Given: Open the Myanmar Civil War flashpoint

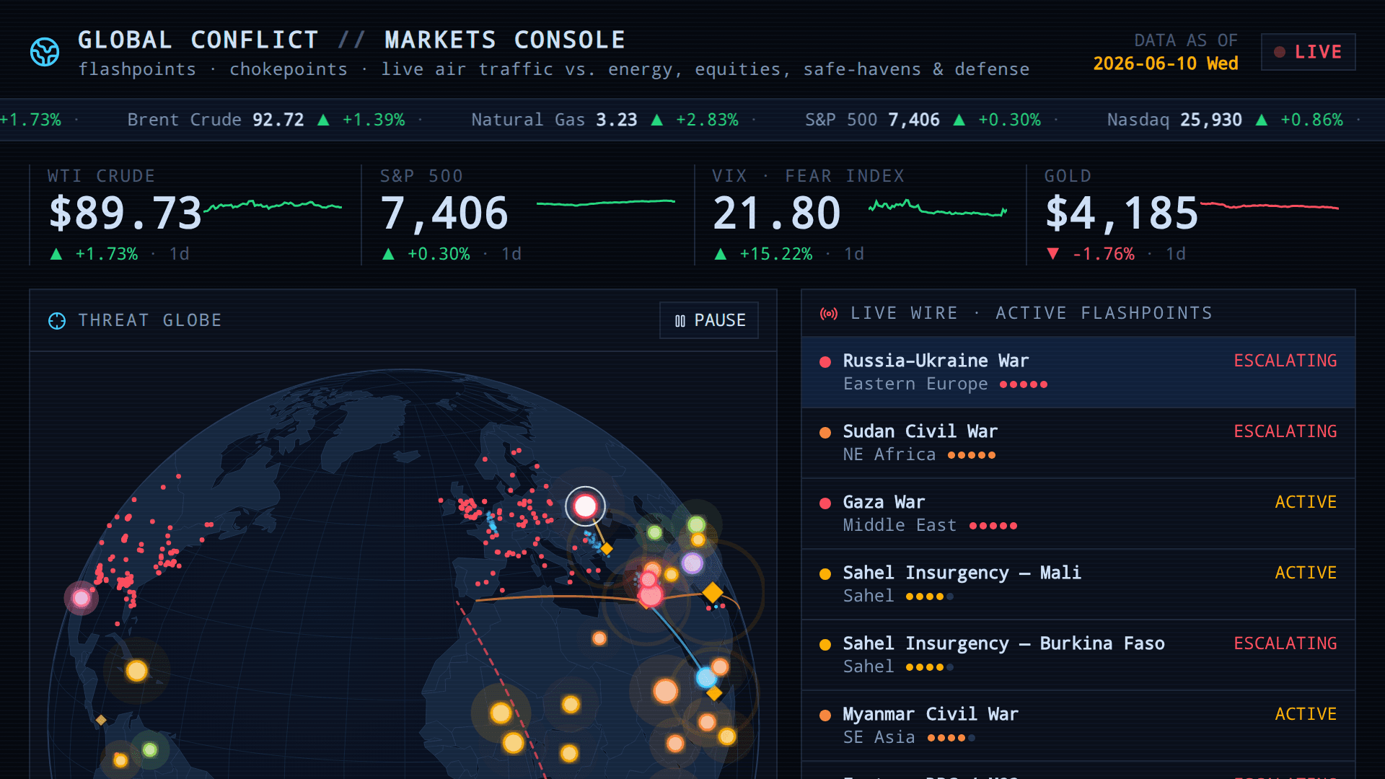Looking at the screenshot, I should point(1078,726).
